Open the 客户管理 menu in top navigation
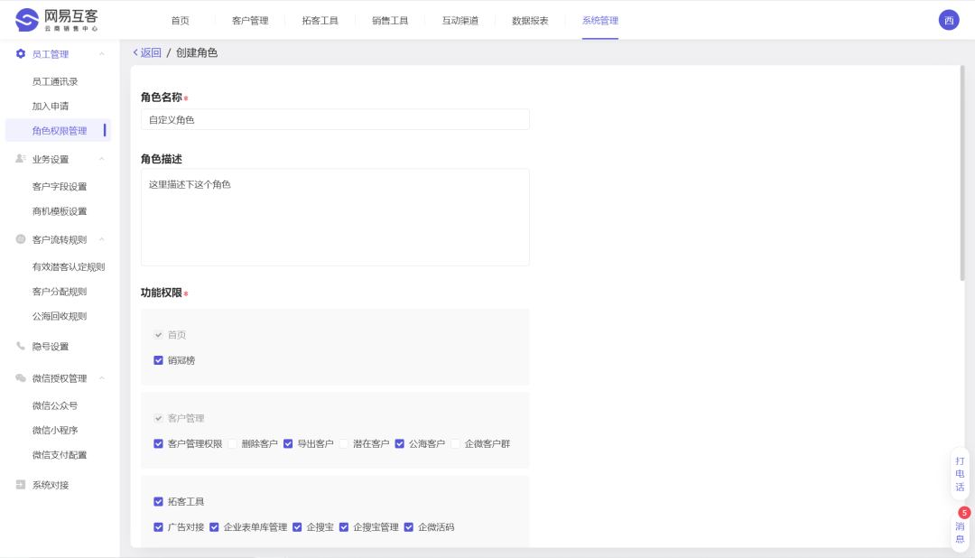The image size is (975, 558). click(x=249, y=20)
